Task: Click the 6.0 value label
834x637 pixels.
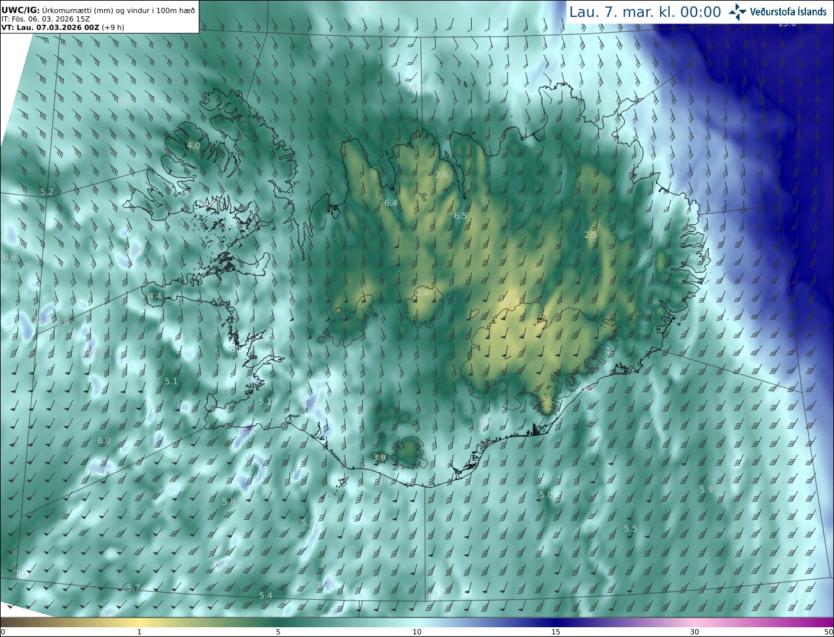Action: pos(104,441)
